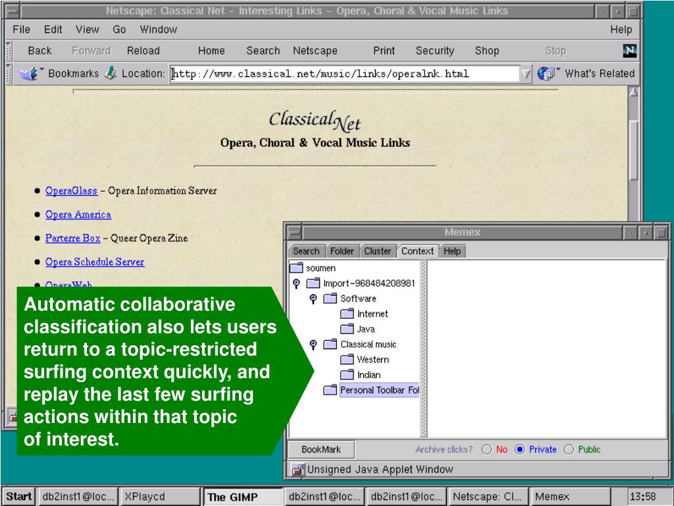Click the Software folder icon
Viewport: 674px width, 506px height.
tap(330, 298)
